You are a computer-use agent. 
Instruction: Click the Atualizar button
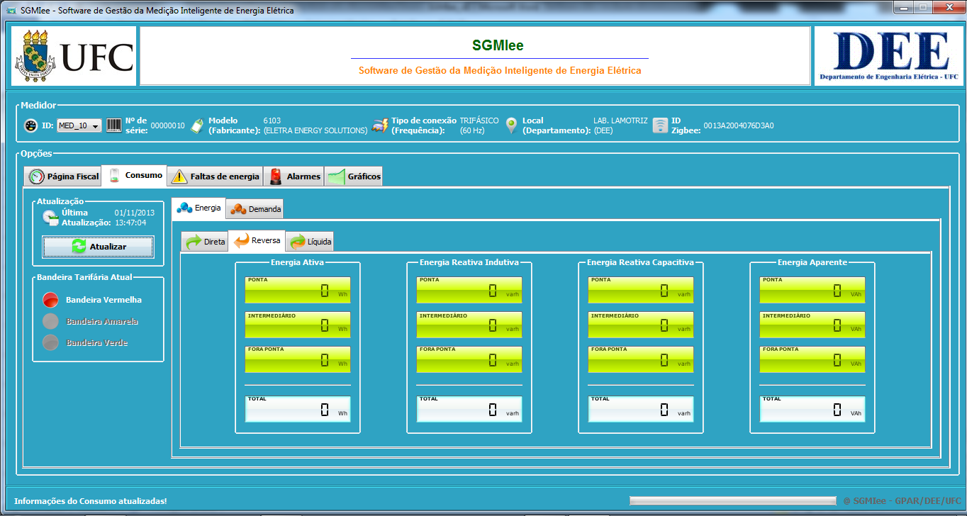coord(98,247)
